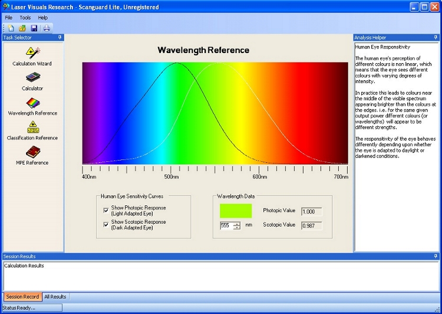Click the Open file toolbar icon
Screen dimensions: 442x314
click(x=22, y=28)
